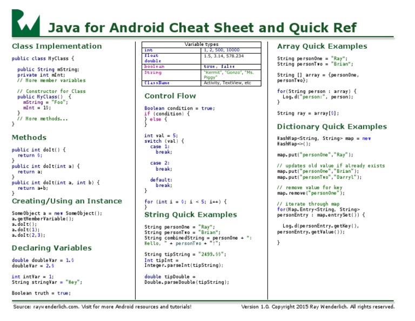The width and height of the screenshot is (415, 321).
Task: Click the 'switch (val) {' line
Action: pos(164,141)
